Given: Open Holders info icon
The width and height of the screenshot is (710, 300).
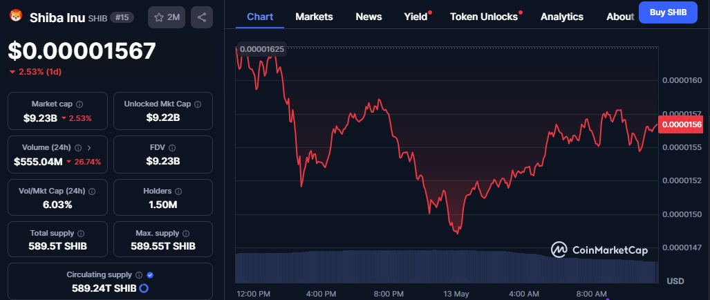Looking at the screenshot, I should click(178, 191).
